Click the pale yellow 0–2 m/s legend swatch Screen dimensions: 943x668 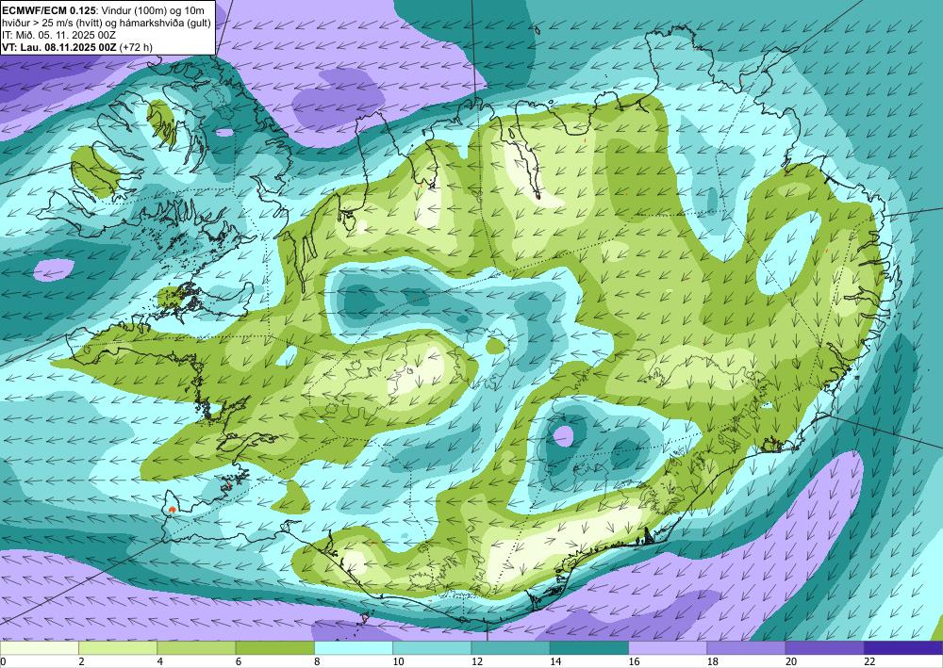(39, 648)
